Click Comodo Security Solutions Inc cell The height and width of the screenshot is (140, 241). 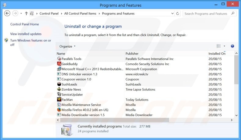(147, 64)
